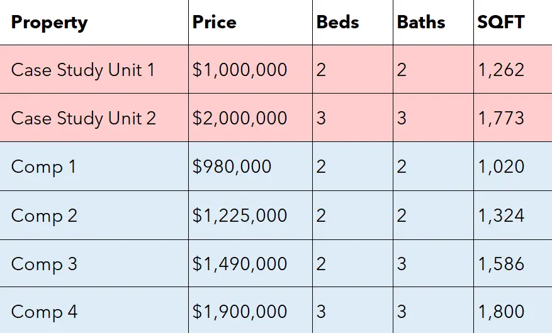Select the 1,800 square footage cell
The height and width of the screenshot is (333, 552).
coord(501,312)
